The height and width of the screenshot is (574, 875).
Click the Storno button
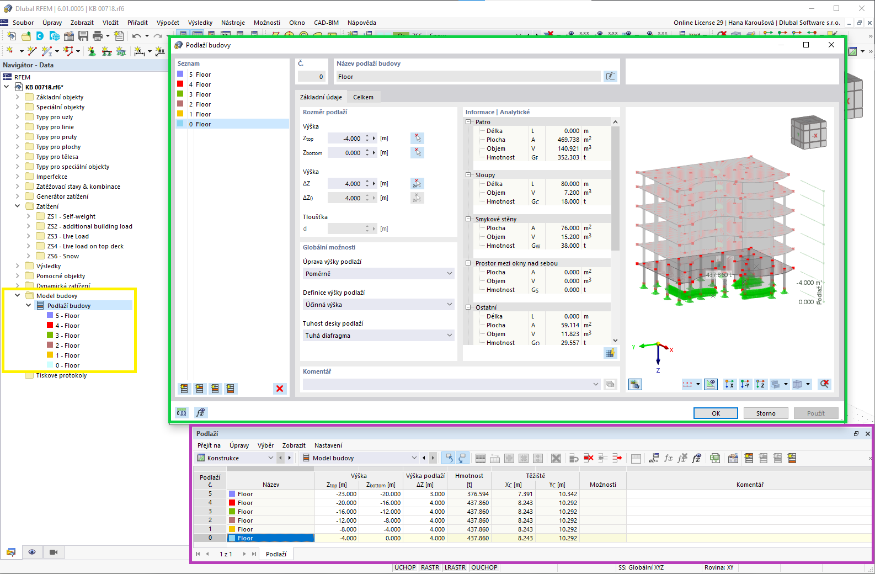766,413
